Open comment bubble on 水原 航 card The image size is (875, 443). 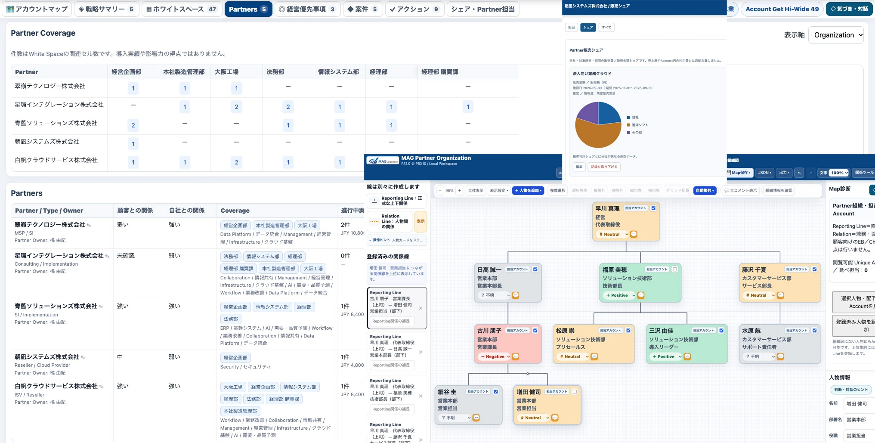pos(780,356)
